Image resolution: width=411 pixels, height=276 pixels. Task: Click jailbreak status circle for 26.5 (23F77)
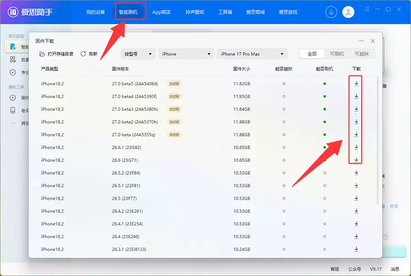[x=284, y=198]
